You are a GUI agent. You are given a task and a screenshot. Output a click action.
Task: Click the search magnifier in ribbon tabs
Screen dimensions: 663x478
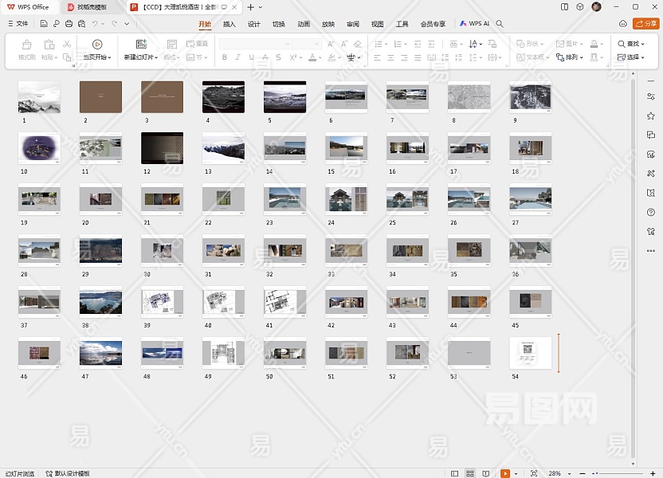[x=500, y=24]
